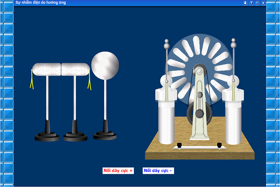Image resolution: width=280 pixels, height=187 pixels.
Task: Click the title 'Sự nhiễm điện do hưởng ứng'
Action: (41, 2)
